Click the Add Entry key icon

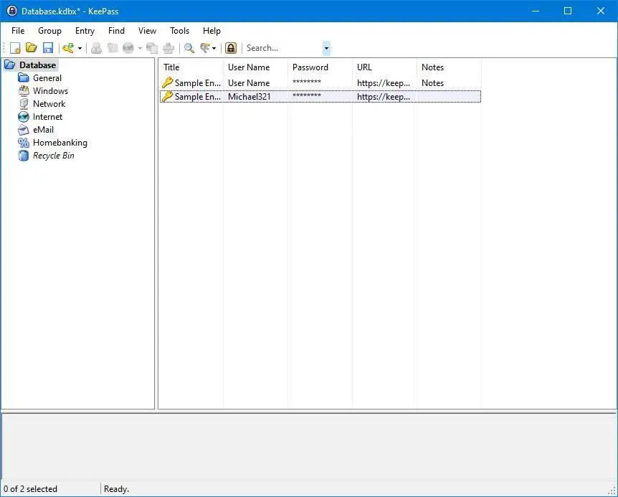point(68,48)
